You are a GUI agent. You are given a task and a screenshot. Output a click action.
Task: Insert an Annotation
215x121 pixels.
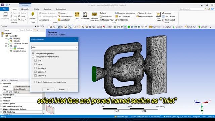(64, 20)
